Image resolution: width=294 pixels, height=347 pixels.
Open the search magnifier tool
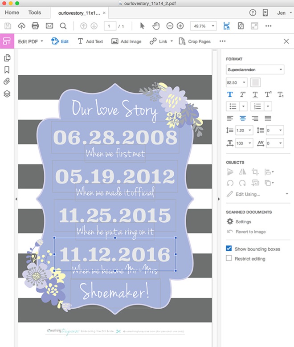[x=63, y=26]
